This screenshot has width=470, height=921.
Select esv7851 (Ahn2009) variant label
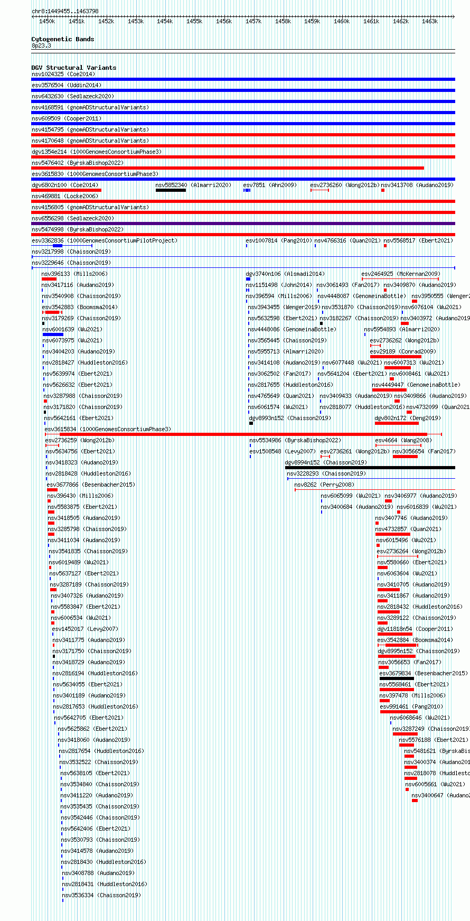270,185
